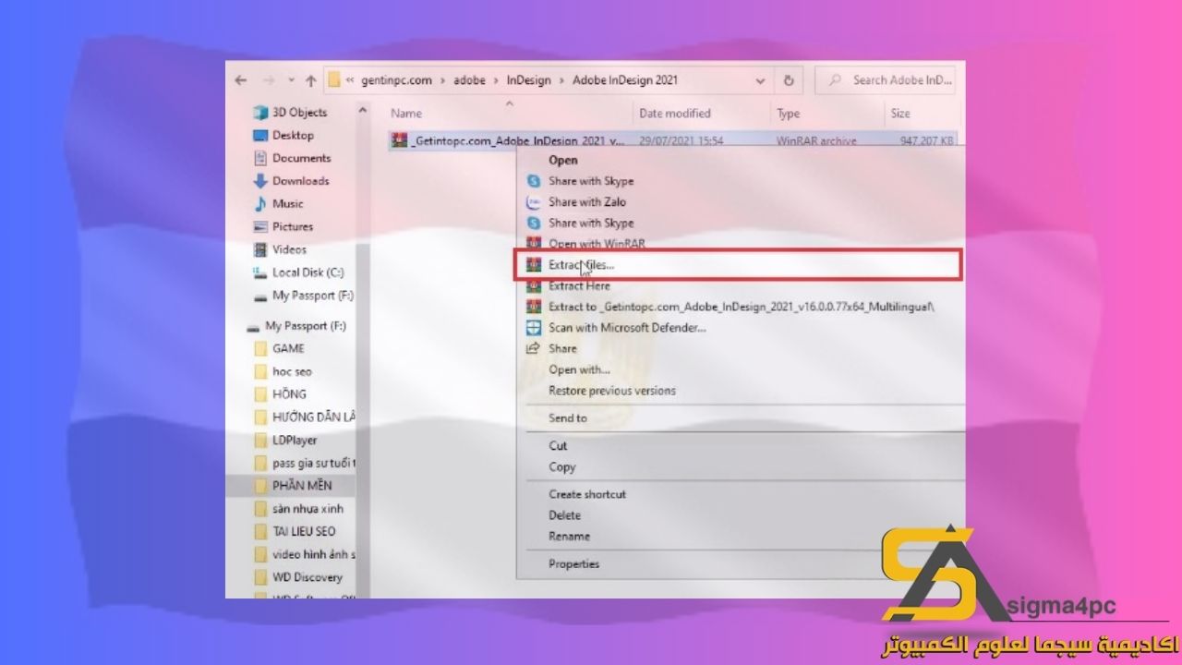
Task: Select adobe in the address path
Action: [469, 80]
